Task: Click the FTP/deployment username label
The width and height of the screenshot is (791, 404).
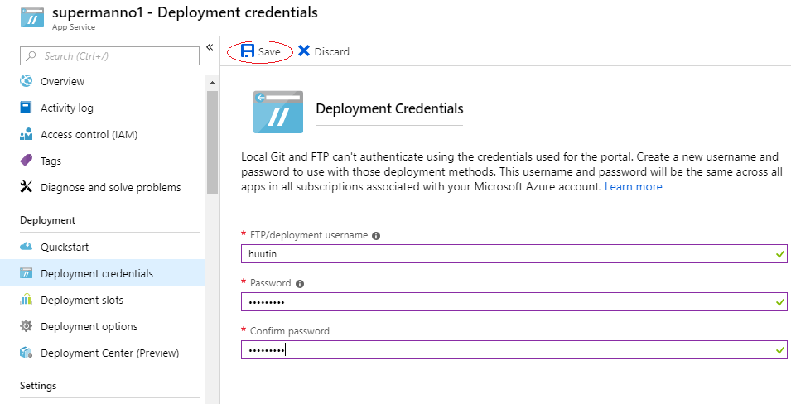Action: [x=309, y=235]
